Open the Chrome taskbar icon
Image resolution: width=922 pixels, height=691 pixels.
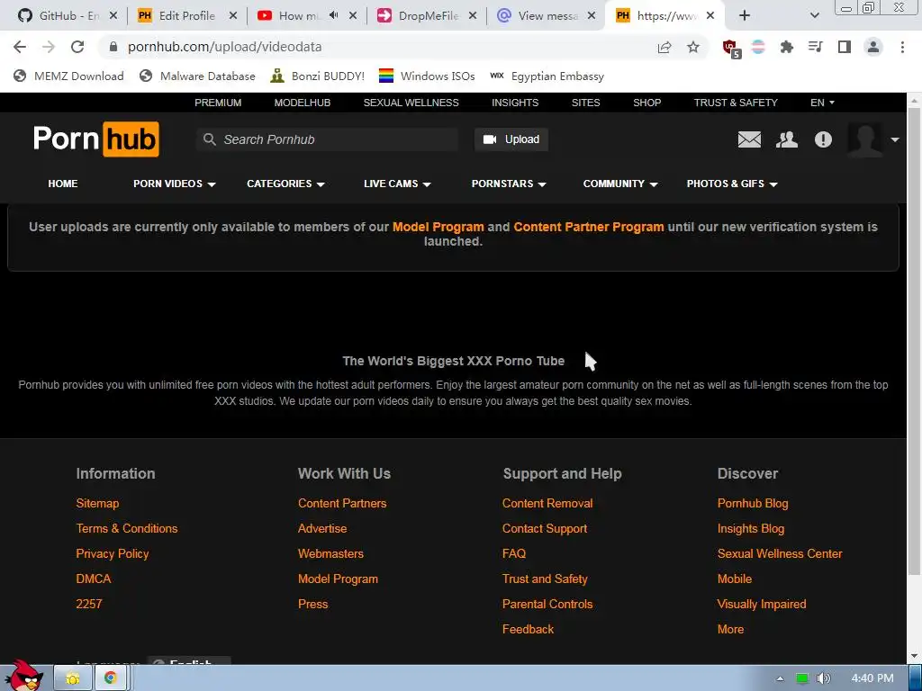pos(110,678)
